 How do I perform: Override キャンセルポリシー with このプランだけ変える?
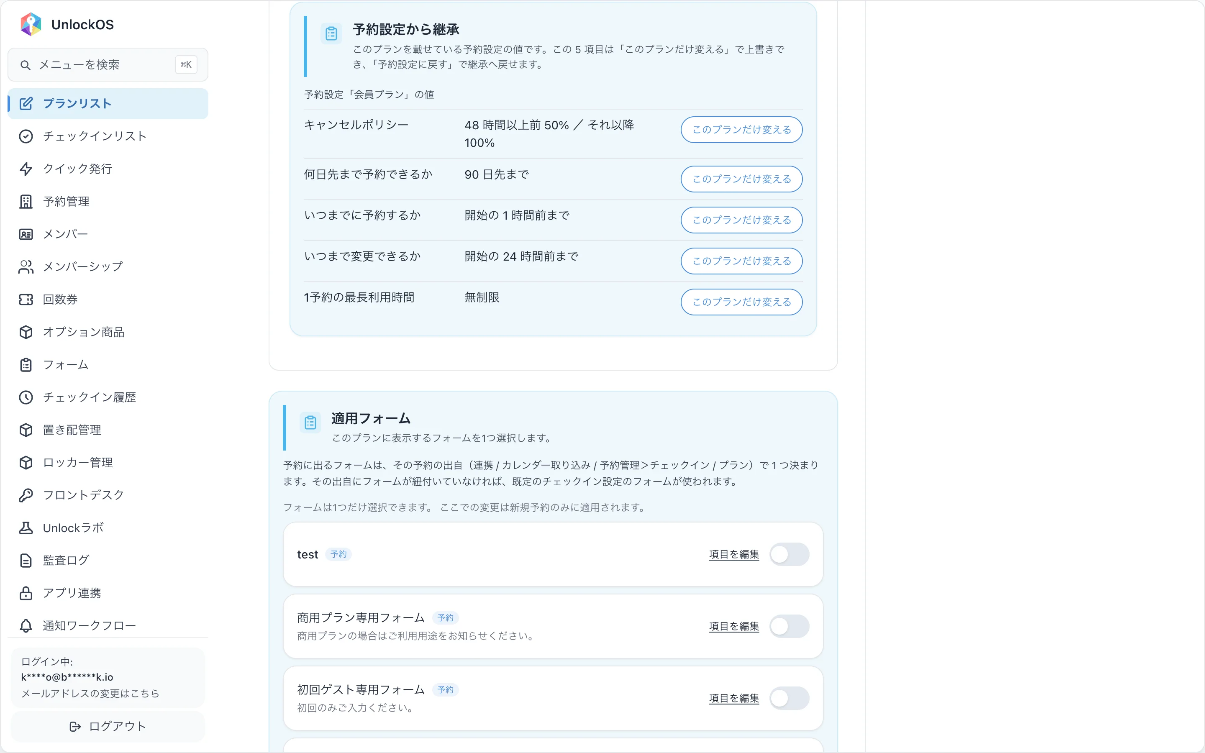[741, 130]
